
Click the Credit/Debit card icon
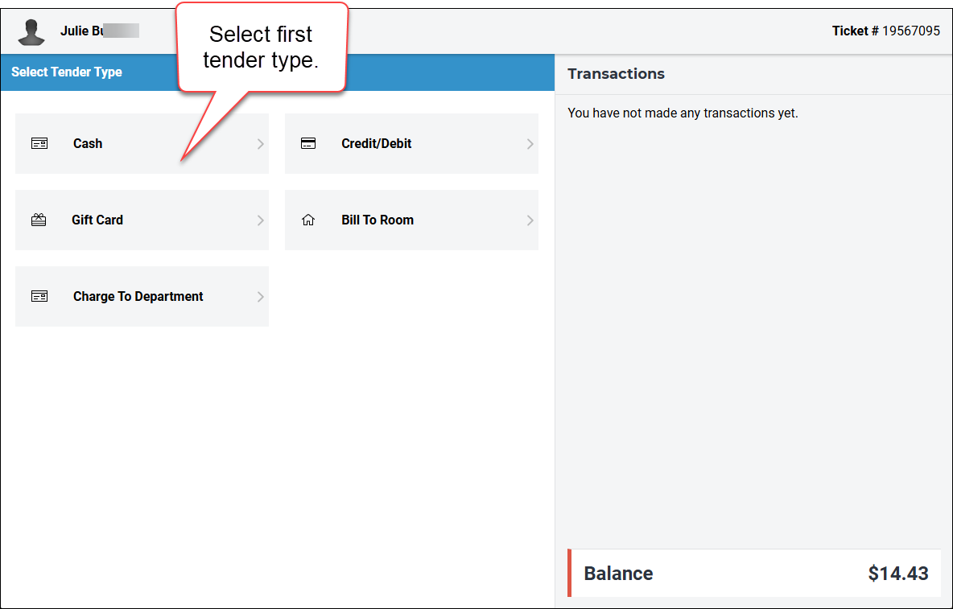click(308, 144)
